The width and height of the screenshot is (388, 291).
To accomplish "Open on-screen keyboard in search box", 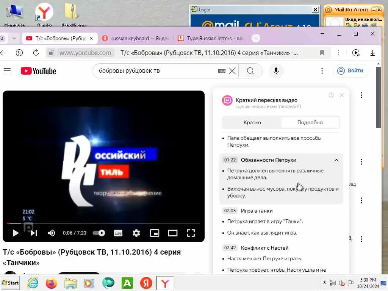I will [x=222, y=71].
